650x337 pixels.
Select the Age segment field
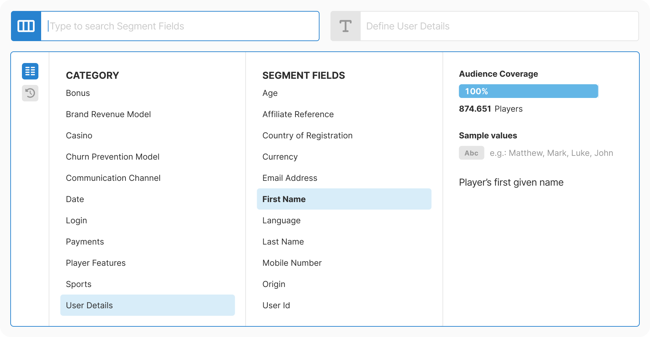tap(269, 93)
